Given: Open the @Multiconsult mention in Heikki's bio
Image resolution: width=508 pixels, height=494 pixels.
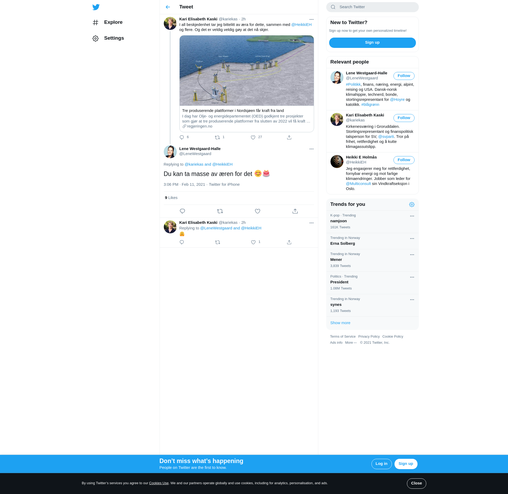Looking at the screenshot, I should [358, 184].
